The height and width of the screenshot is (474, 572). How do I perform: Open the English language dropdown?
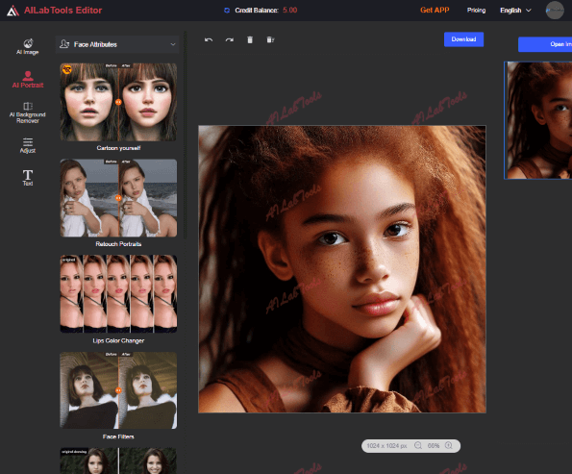pyautogui.click(x=515, y=11)
